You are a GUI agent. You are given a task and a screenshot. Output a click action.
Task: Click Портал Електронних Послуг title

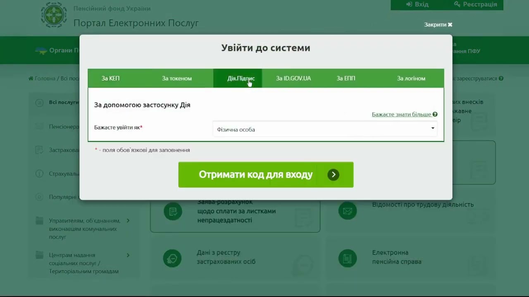coord(136,23)
